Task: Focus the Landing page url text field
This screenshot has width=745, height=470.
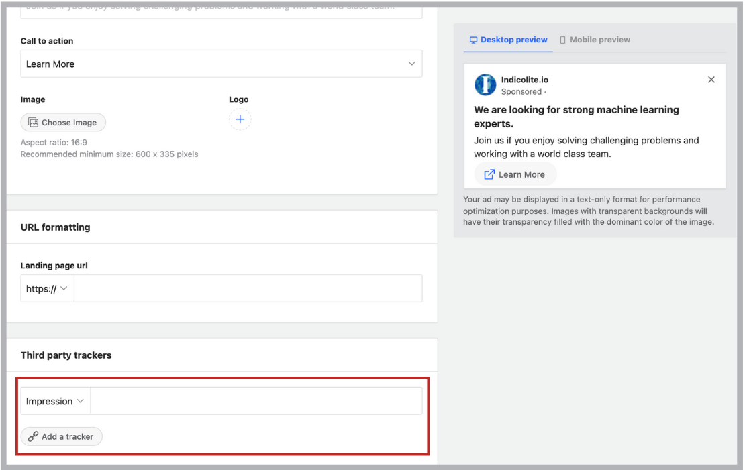Action: click(x=248, y=288)
